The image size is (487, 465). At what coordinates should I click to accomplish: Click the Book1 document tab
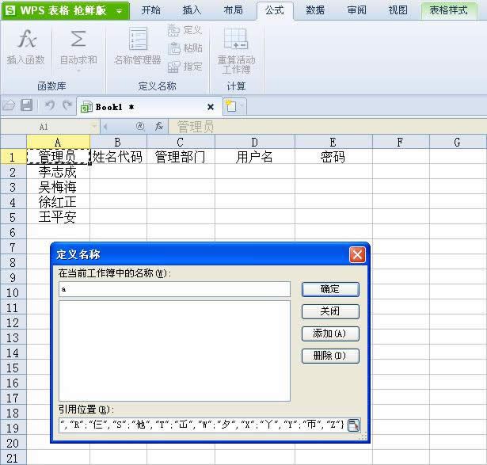[x=149, y=107]
